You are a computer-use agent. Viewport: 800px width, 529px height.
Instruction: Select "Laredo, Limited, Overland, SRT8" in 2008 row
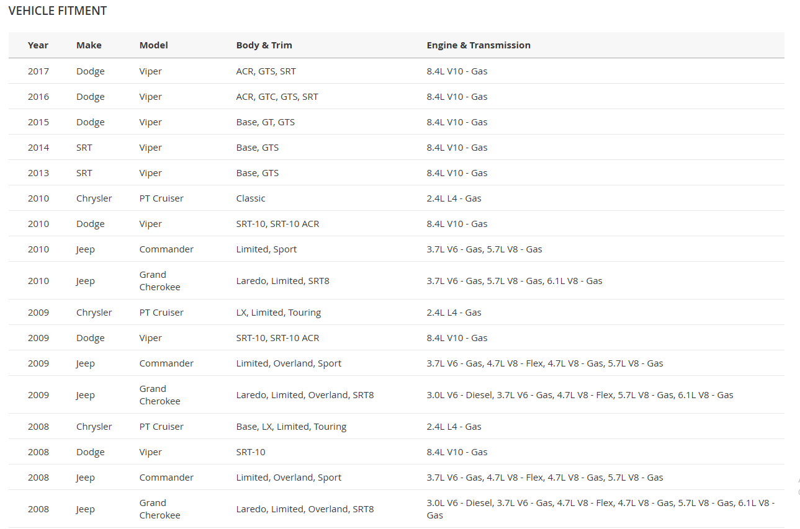click(305, 509)
